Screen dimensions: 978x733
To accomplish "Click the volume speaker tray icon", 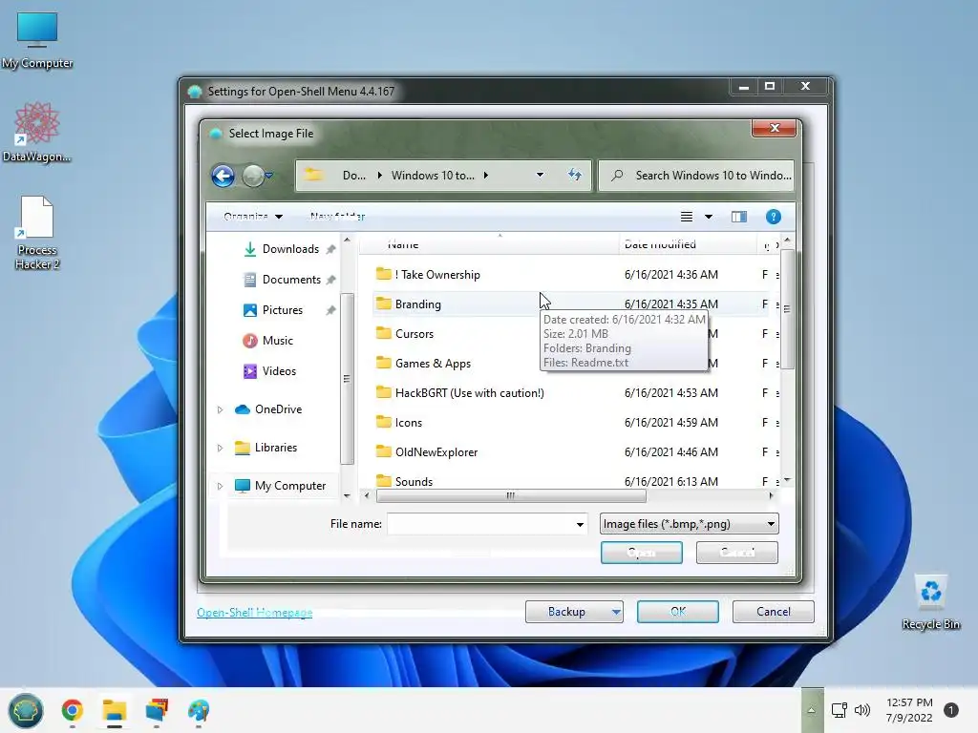I will (862, 710).
